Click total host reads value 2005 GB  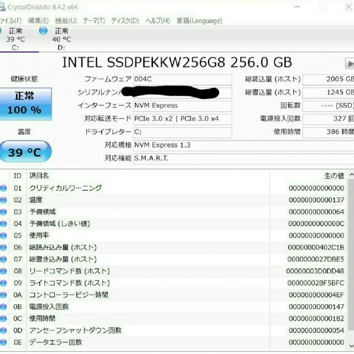328,80
